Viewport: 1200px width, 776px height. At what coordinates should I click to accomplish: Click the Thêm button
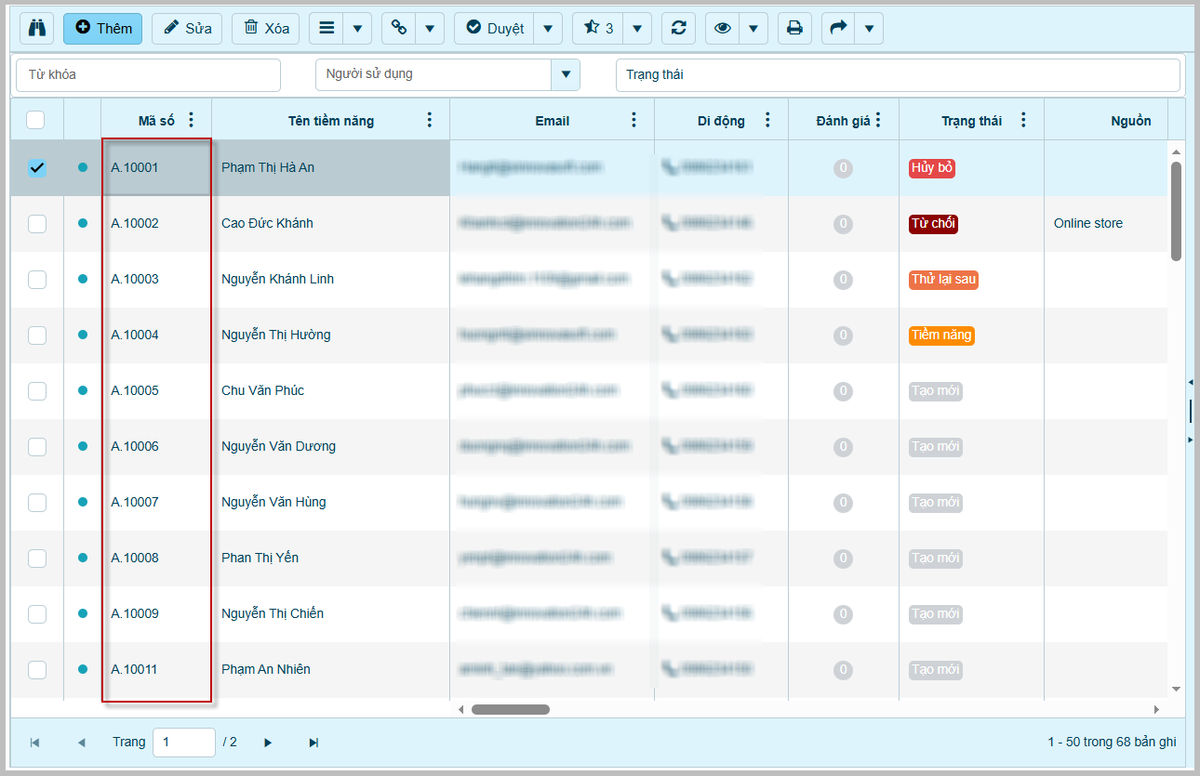[103, 28]
